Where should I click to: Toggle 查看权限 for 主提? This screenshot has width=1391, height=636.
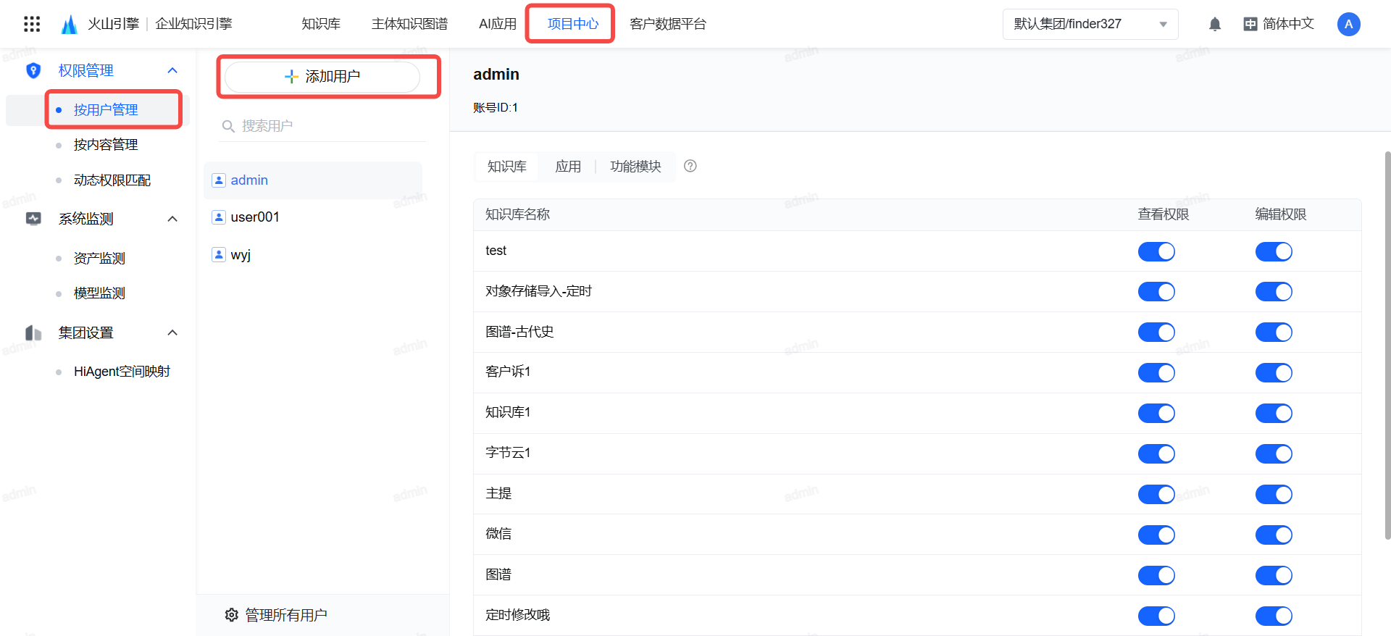point(1156,495)
